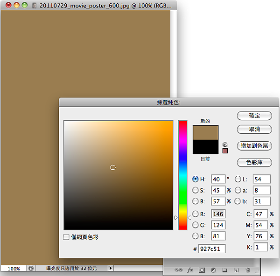Open the 色彩庫 color libraries button
The image size is (280, 276).
point(254,162)
